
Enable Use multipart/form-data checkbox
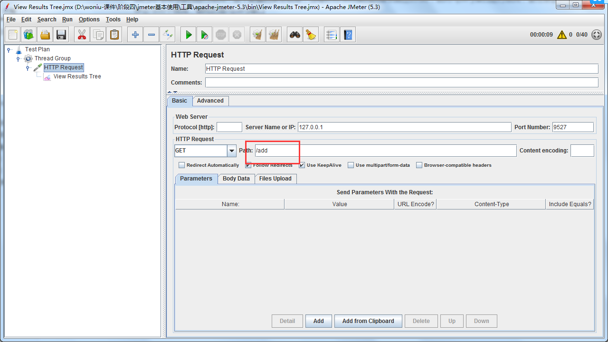pos(351,165)
